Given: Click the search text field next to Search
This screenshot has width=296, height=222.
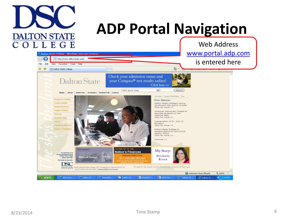Looking at the screenshot, I should coord(167,90).
